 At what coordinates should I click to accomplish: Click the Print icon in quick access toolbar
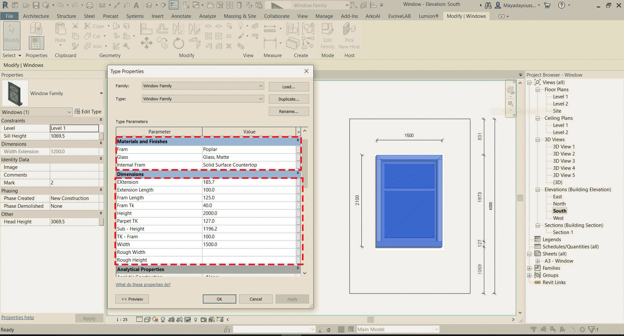pyautogui.click(x=90, y=5)
